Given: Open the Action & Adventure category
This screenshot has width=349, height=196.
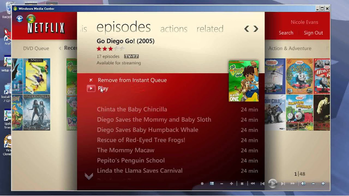Looking at the screenshot, I should point(290,48).
